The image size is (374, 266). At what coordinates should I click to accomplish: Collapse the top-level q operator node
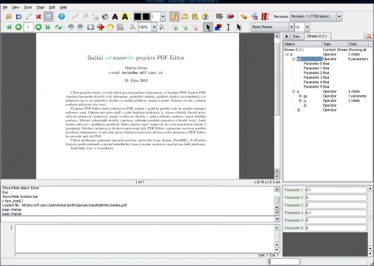(x=287, y=54)
